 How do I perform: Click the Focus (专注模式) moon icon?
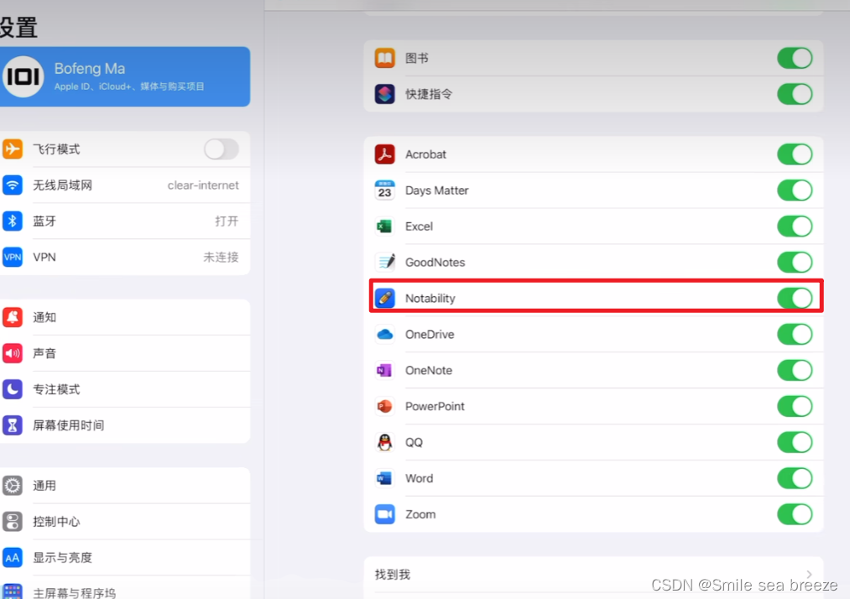coord(13,389)
